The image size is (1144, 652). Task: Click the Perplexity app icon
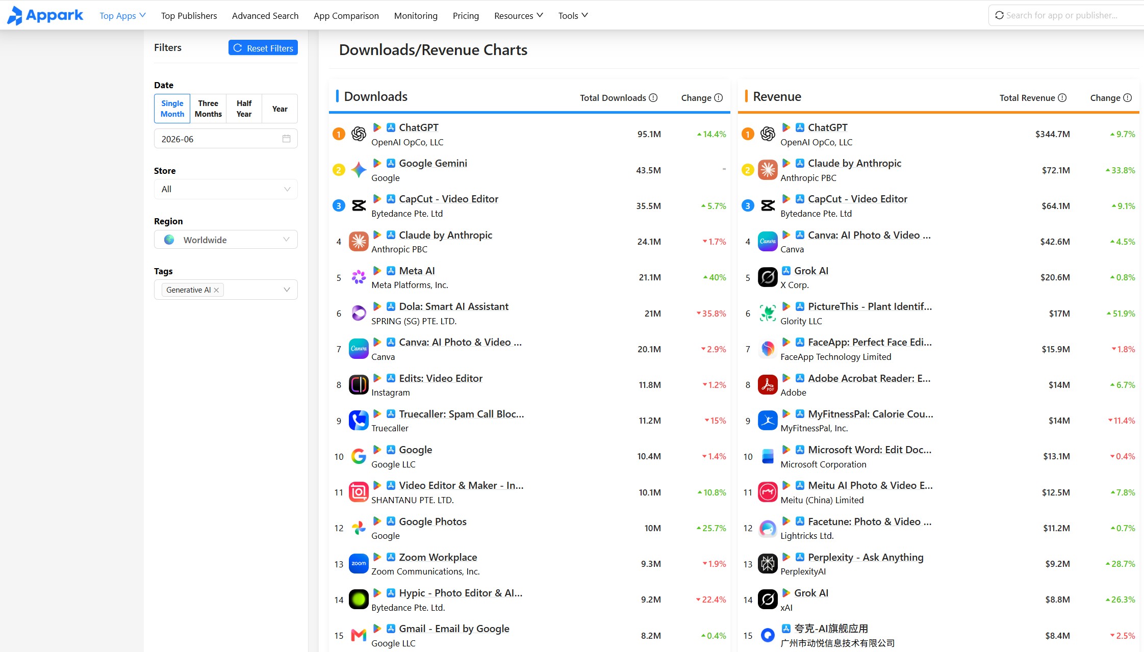(x=768, y=564)
